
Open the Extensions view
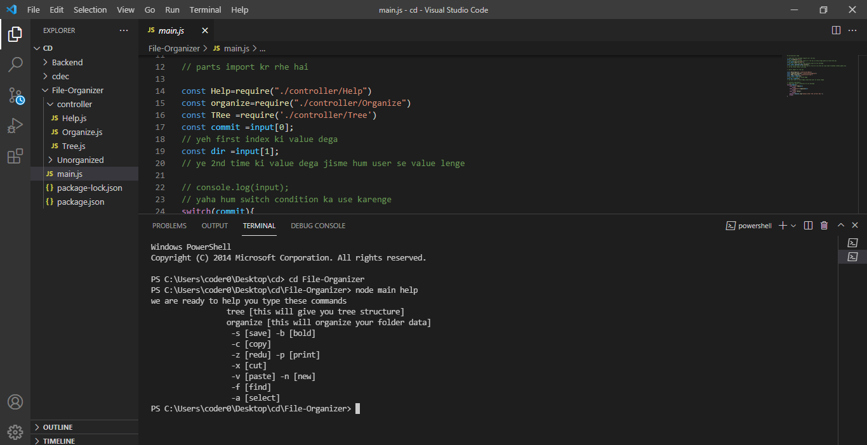tap(15, 156)
